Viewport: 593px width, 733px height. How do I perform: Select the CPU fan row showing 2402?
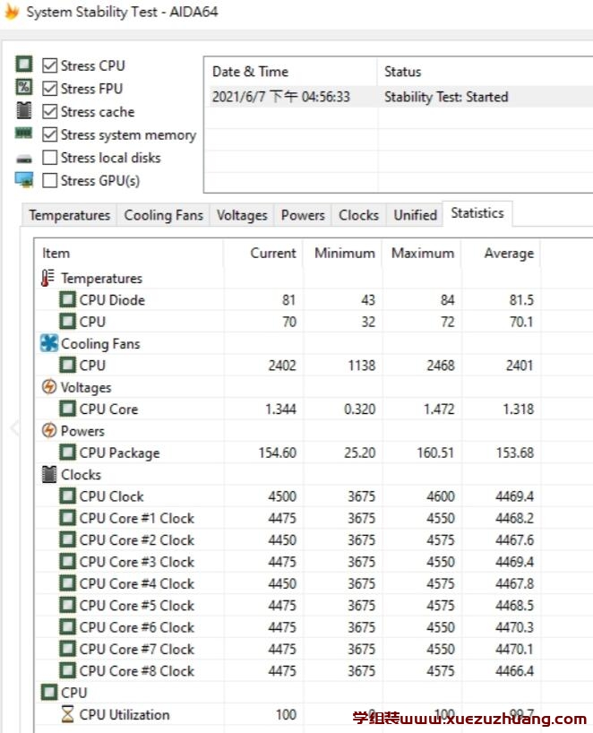(x=288, y=365)
